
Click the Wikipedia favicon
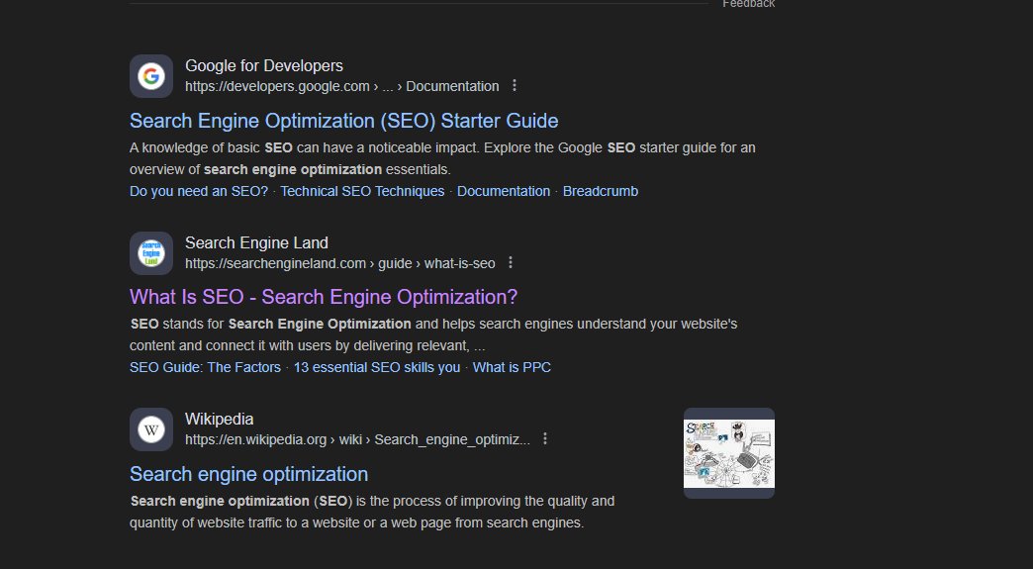point(150,429)
